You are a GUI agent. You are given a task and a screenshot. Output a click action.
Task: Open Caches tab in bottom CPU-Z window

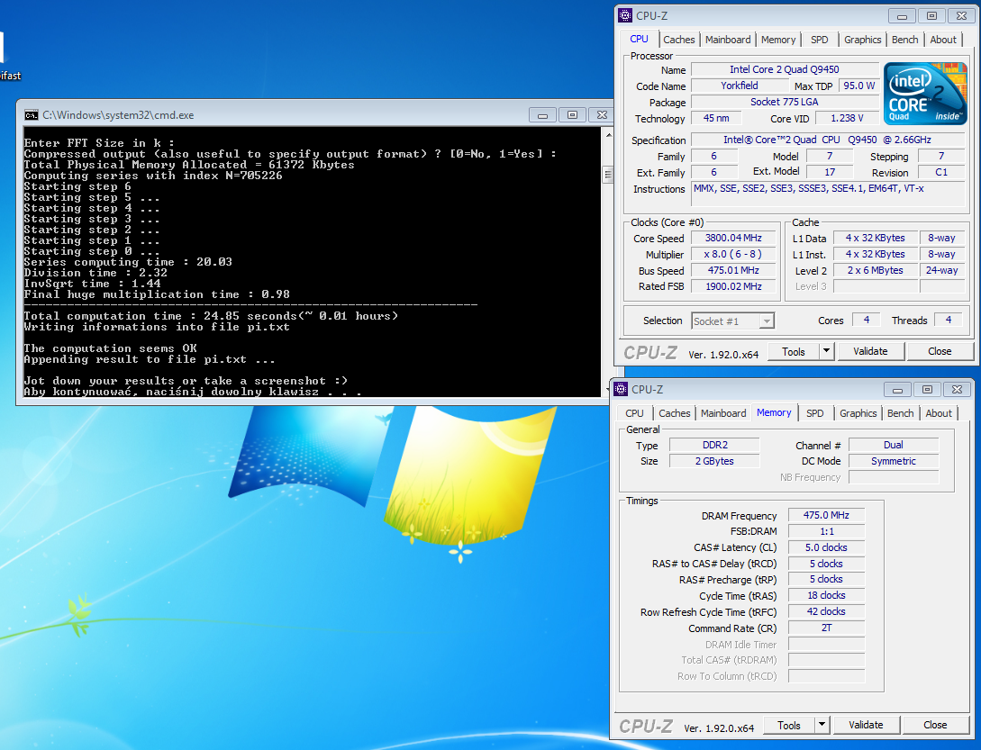pyautogui.click(x=675, y=413)
